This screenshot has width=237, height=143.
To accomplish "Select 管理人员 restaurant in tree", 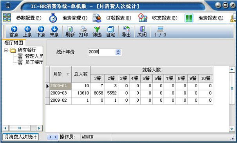I will 34,56.
